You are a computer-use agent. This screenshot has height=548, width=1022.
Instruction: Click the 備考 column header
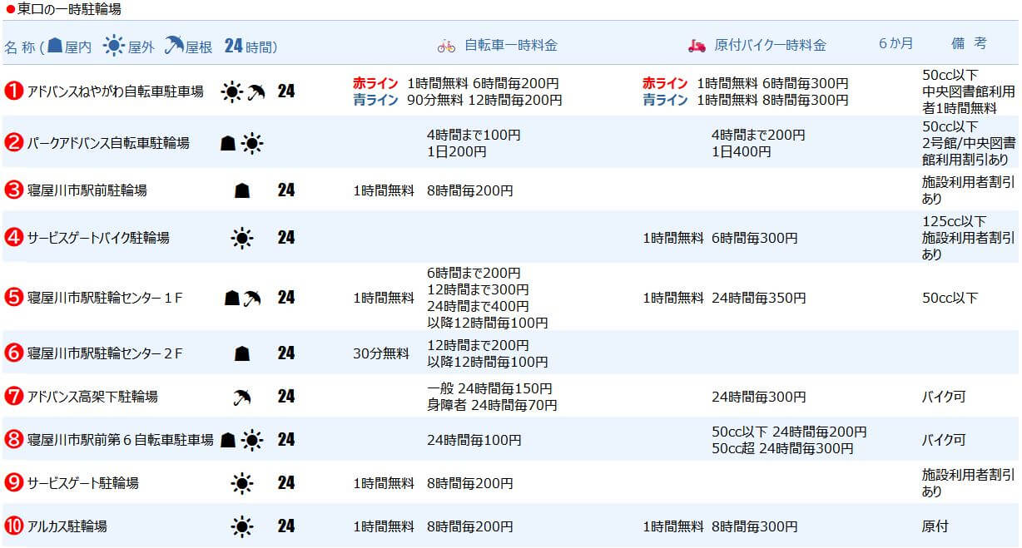(969, 43)
